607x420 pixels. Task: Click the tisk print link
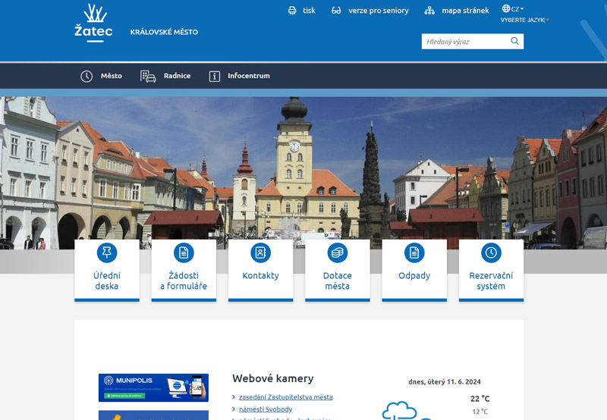click(309, 11)
